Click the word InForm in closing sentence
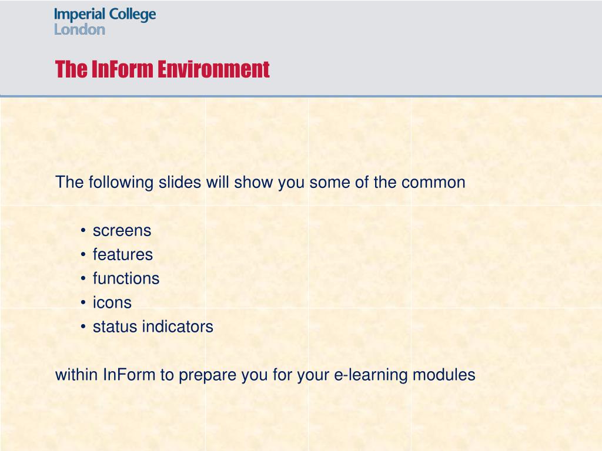602x451 pixels. pyautogui.click(x=129, y=375)
